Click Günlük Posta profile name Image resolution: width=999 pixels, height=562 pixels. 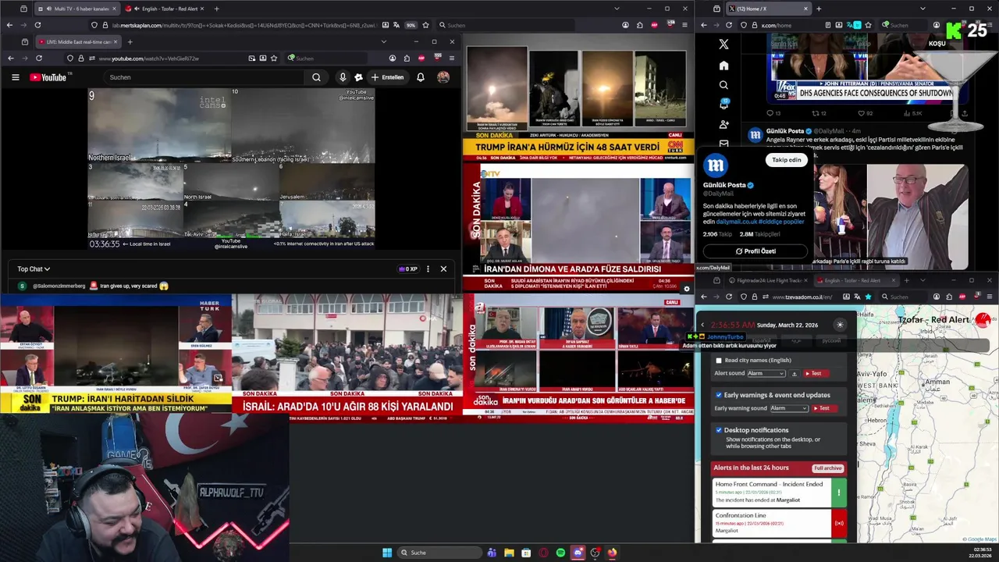[x=724, y=185]
